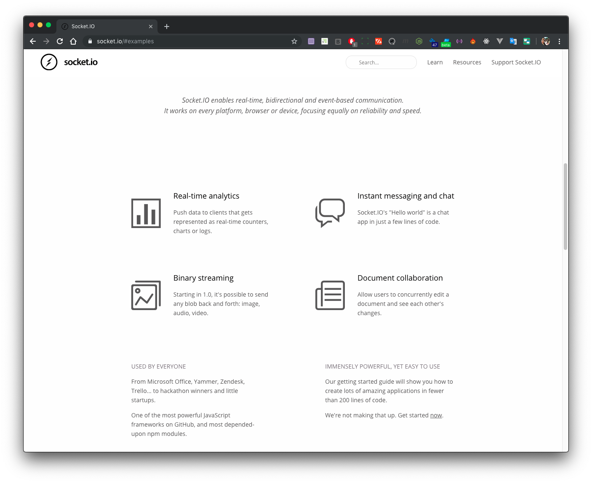The image size is (592, 483).
Task: Click the USED BY EVERYONE heading
Action: (158, 366)
